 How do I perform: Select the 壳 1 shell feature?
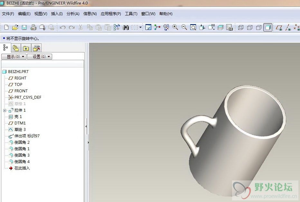[15, 116]
